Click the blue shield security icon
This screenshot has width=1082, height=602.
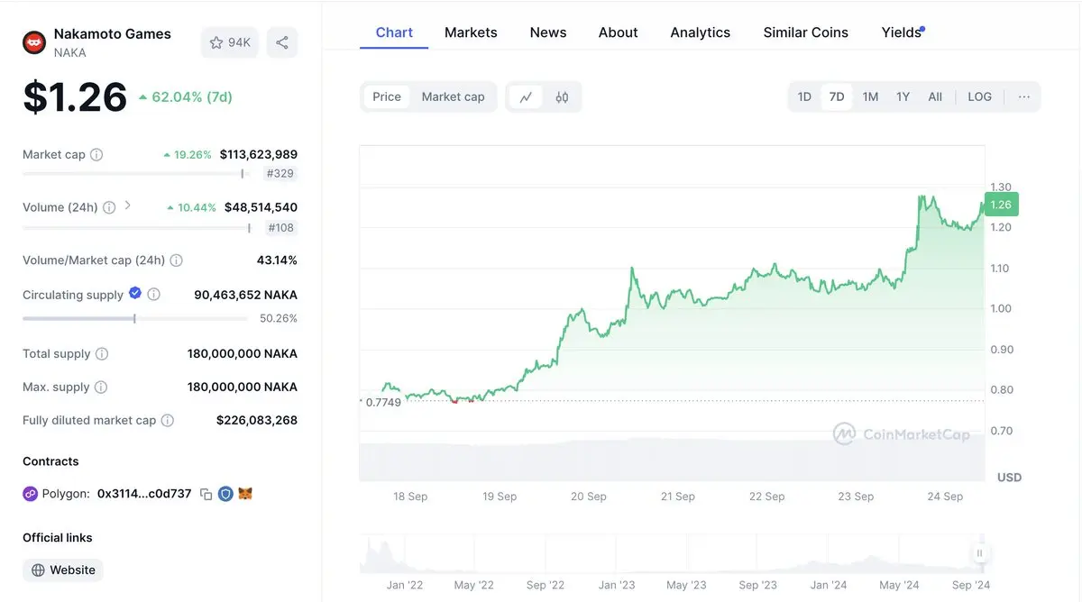(225, 494)
